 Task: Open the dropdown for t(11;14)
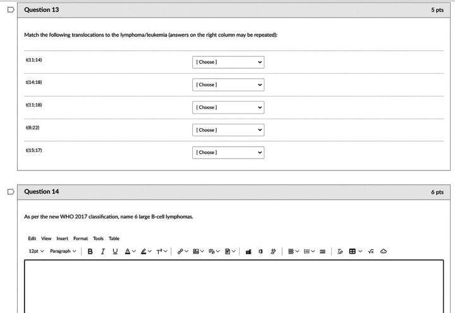[228, 62]
